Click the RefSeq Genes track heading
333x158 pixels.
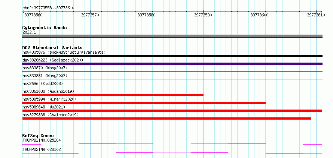38,136
